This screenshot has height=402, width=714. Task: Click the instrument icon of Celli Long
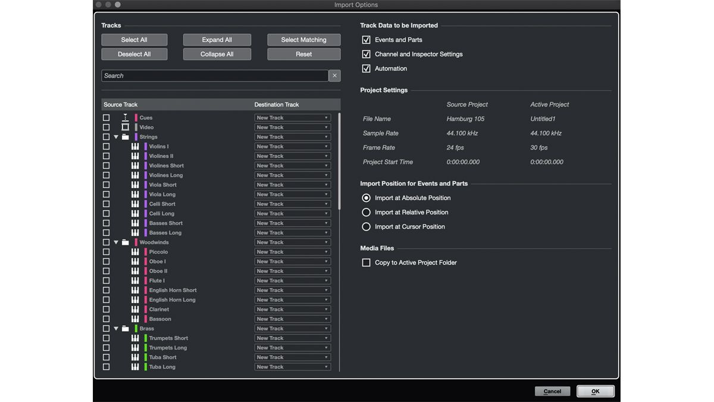(135, 213)
